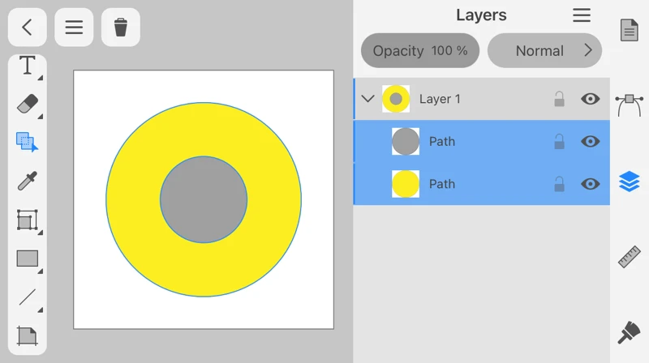Switch to the Layers stack tab
This screenshot has height=363, width=649.
[x=630, y=181]
